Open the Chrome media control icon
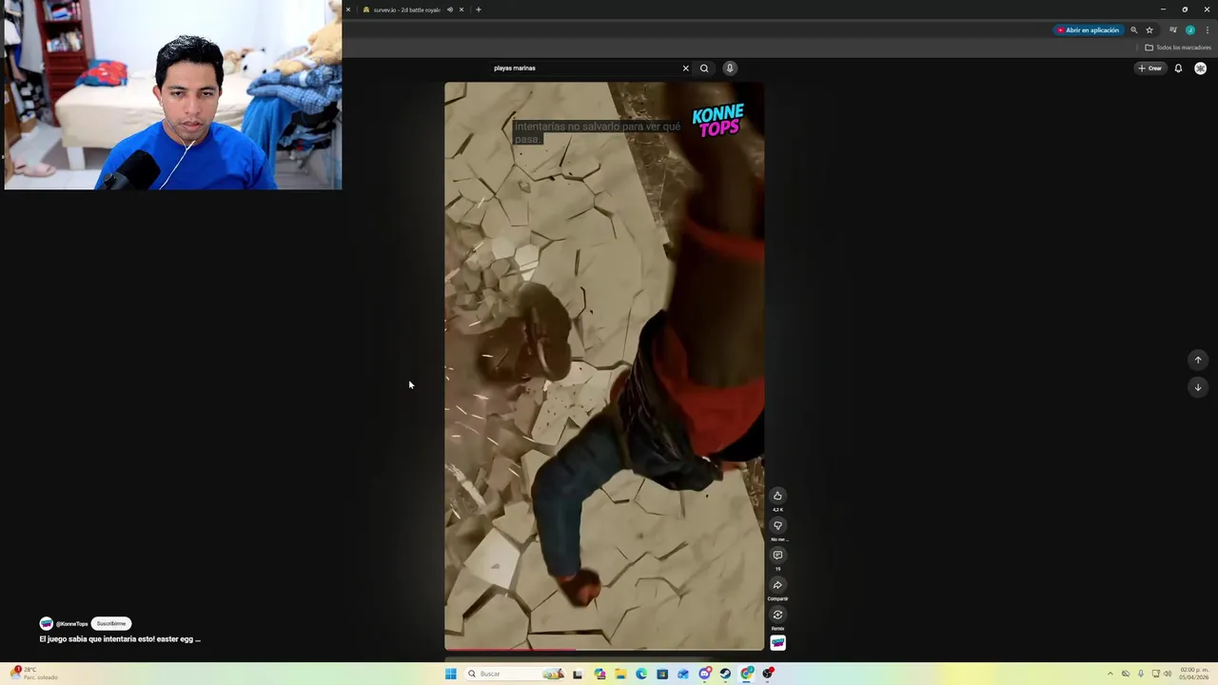Screen dimensions: 1218x685 pyautogui.click(x=1173, y=30)
